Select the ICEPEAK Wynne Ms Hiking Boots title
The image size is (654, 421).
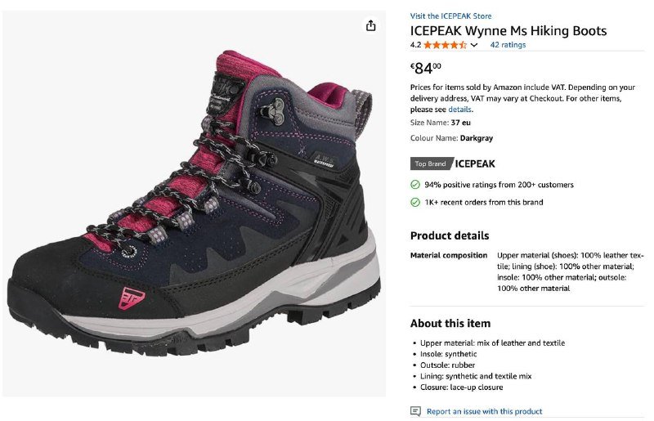pyautogui.click(x=508, y=31)
